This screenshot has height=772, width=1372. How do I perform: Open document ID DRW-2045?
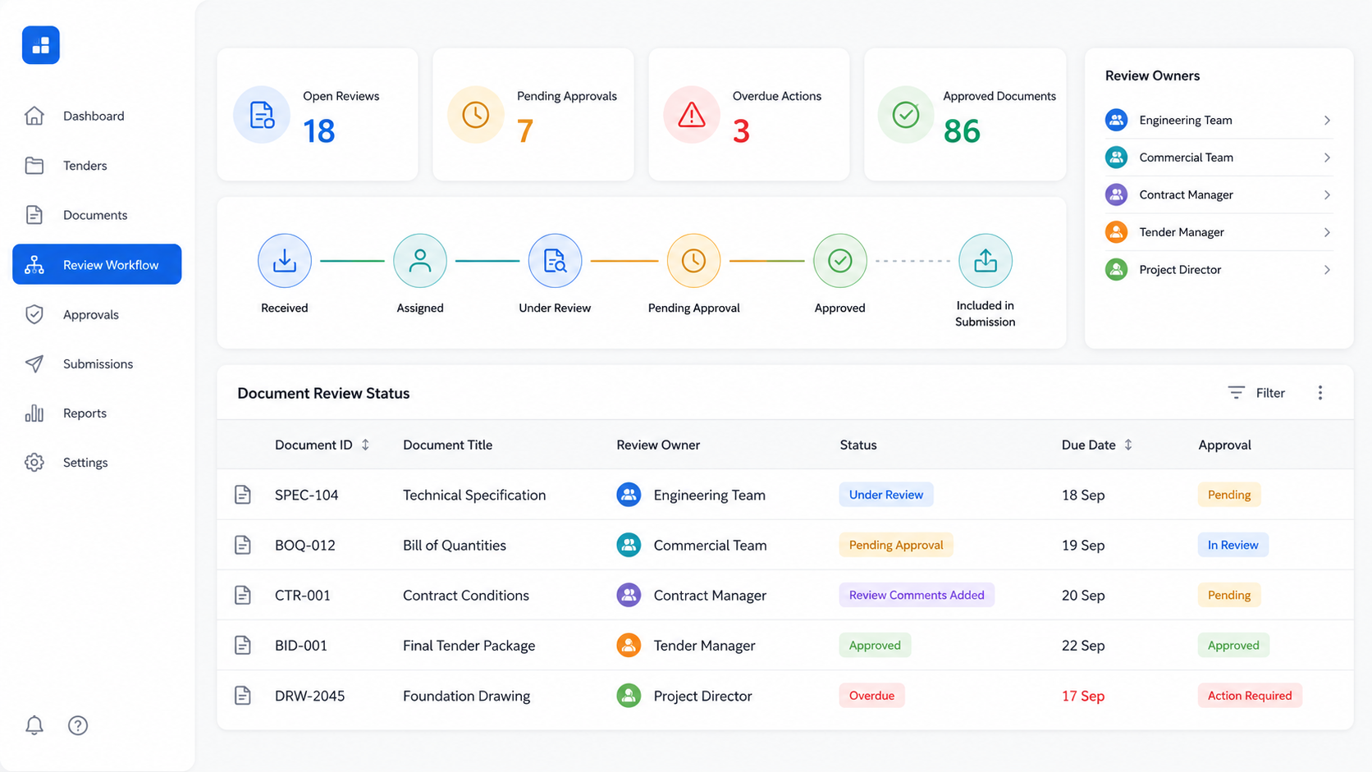click(310, 696)
